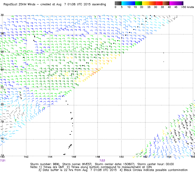Click the longitude label '144'
This screenshot has width=195, height=172.
(x=50, y=157)
